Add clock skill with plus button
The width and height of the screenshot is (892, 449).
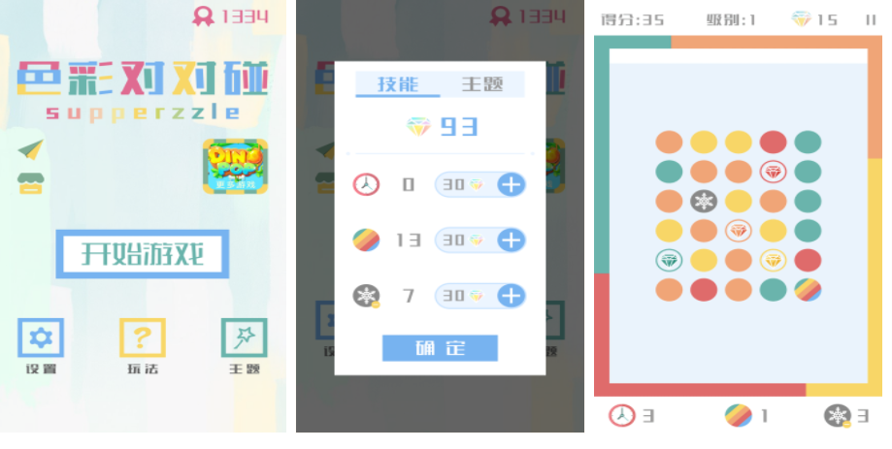coord(511,184)
